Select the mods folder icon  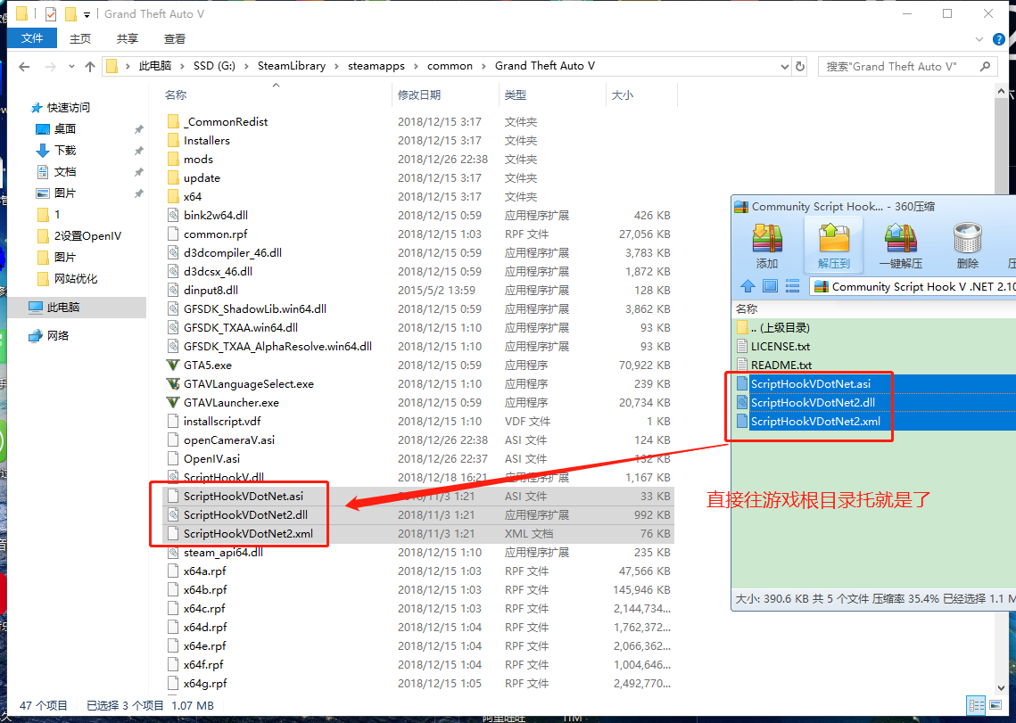pos(173,160)
